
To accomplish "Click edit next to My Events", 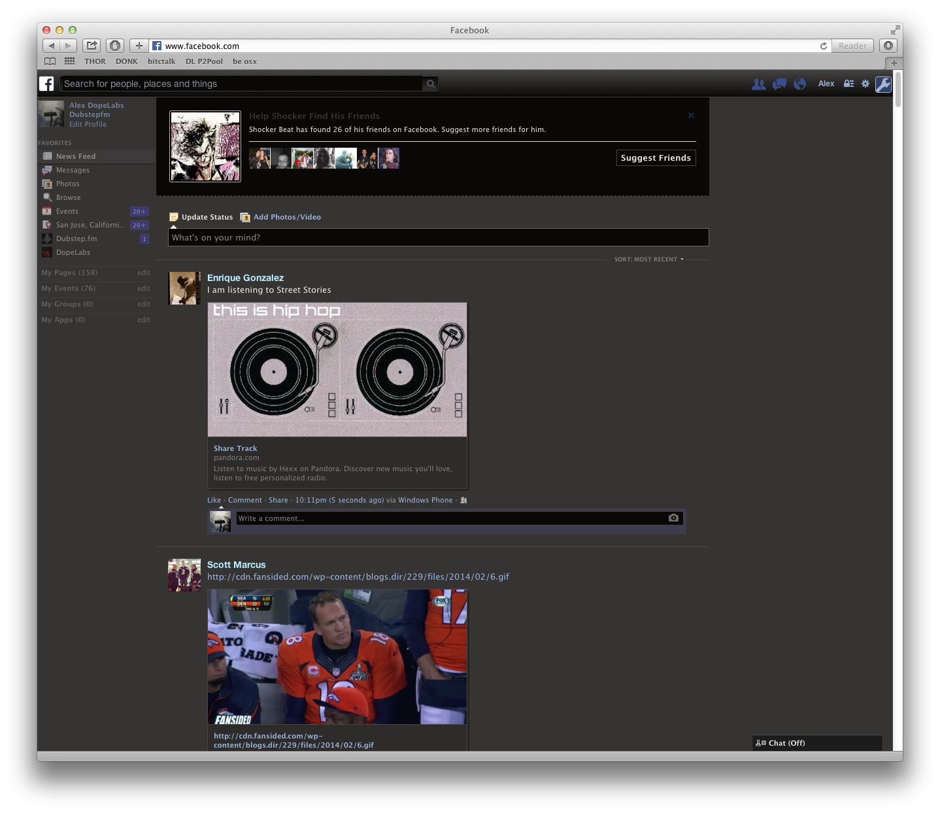I will (144, 288).
